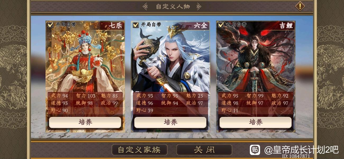
Task: Click the 六全 name label
Action: (x=200, y=25)
